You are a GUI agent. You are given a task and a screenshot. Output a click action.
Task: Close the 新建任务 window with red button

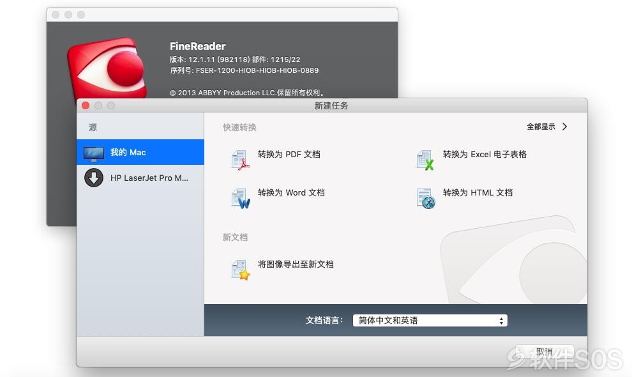(86, 105)
